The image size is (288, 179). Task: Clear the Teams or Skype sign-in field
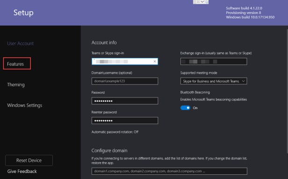click(155, 62)
